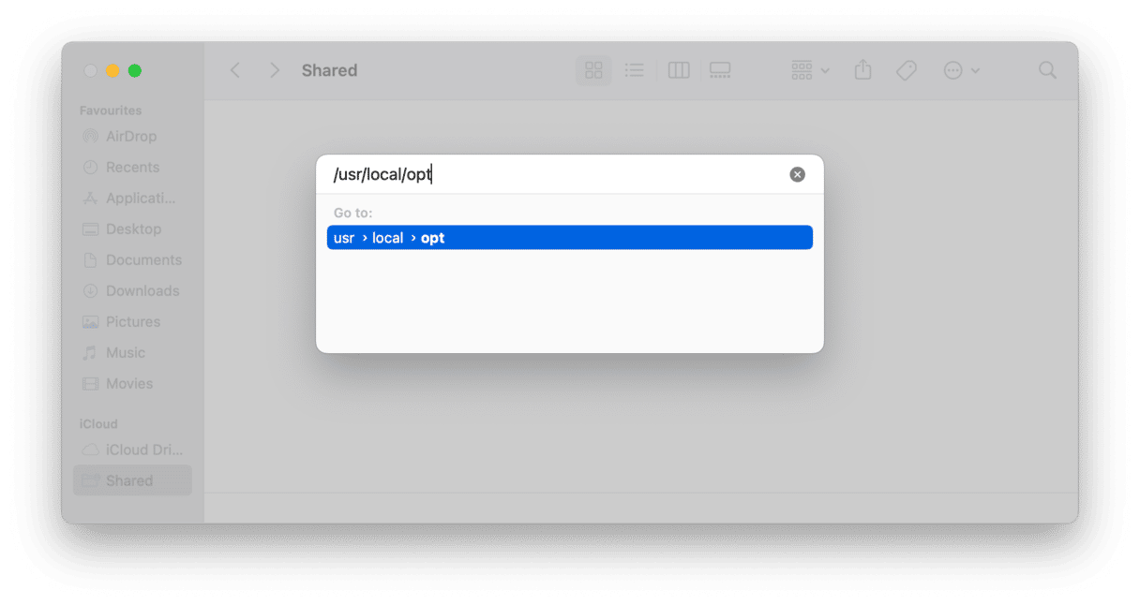Switch to list view

635,70
